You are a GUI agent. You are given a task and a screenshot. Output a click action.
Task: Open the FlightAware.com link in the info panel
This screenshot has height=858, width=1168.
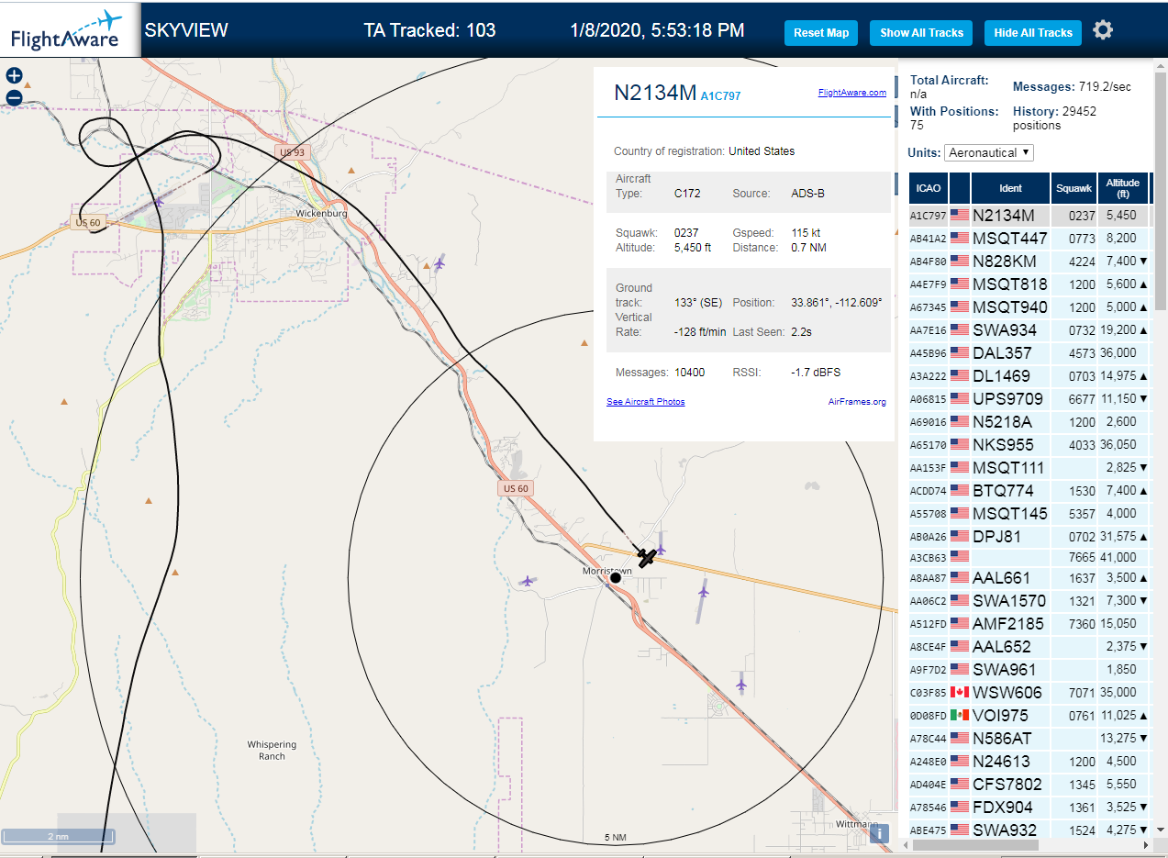click(852, 93)
